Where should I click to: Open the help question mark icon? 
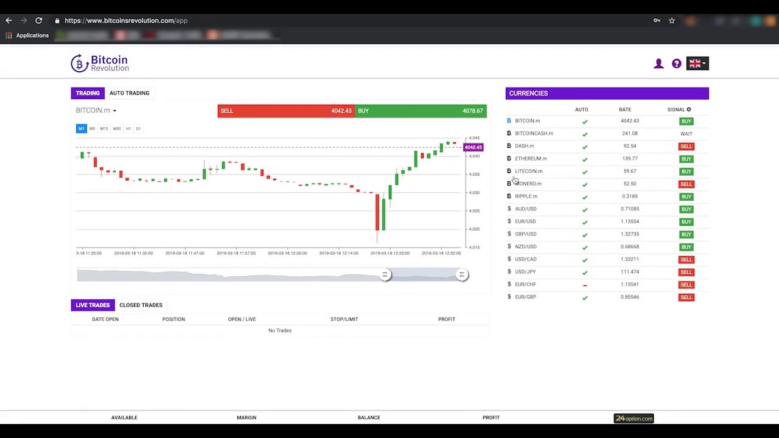tap(676, 63)
